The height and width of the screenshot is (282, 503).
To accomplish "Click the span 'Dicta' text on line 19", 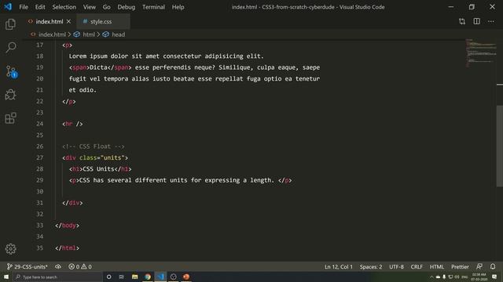I will (x=98, y=67).
